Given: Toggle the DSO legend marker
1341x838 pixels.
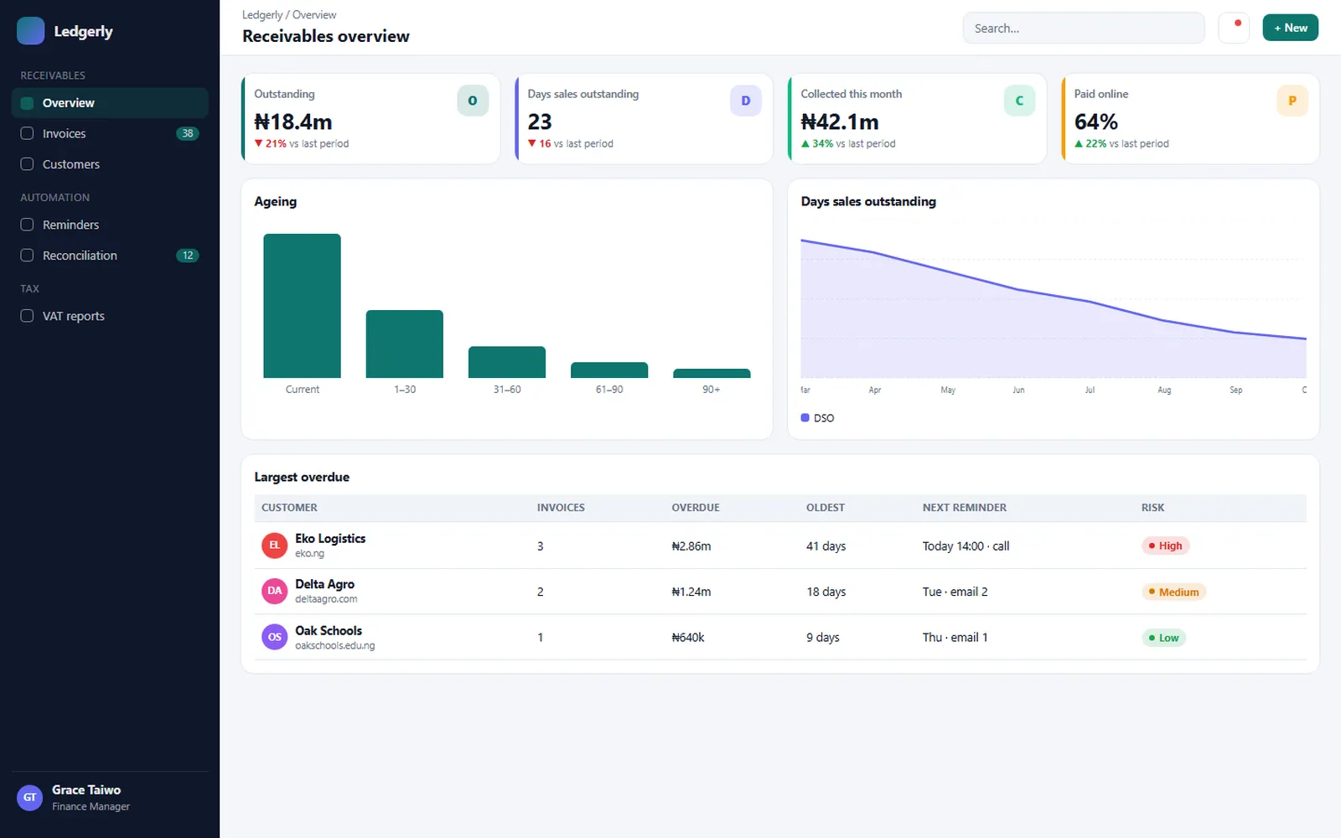Looking at the screenshot, I should click(x=805, y=417).
